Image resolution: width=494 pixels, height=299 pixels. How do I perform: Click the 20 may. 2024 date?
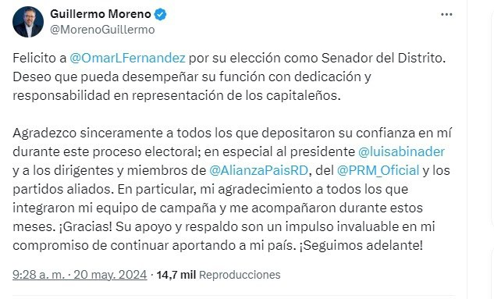[110, 275]
